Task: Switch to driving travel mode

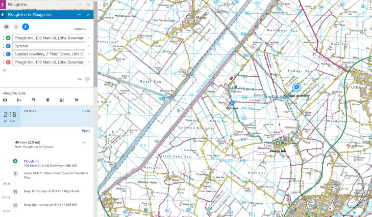Action: (x=7, y=26)
